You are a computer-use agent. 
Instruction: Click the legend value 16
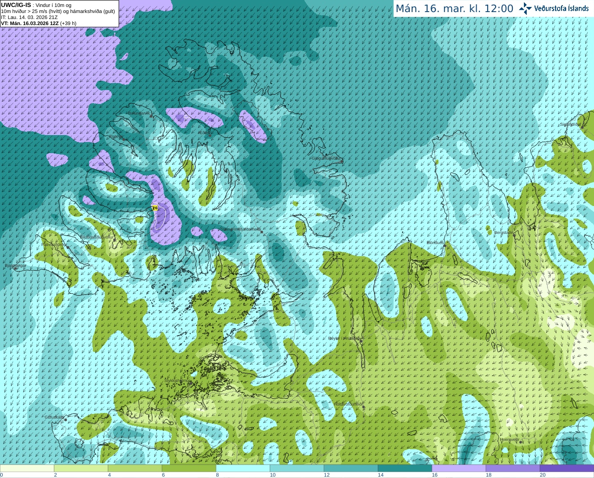pos(435,475)
